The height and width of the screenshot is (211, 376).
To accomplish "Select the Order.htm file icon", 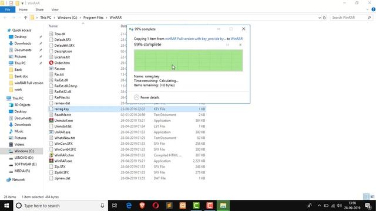I will coord(51,63).
